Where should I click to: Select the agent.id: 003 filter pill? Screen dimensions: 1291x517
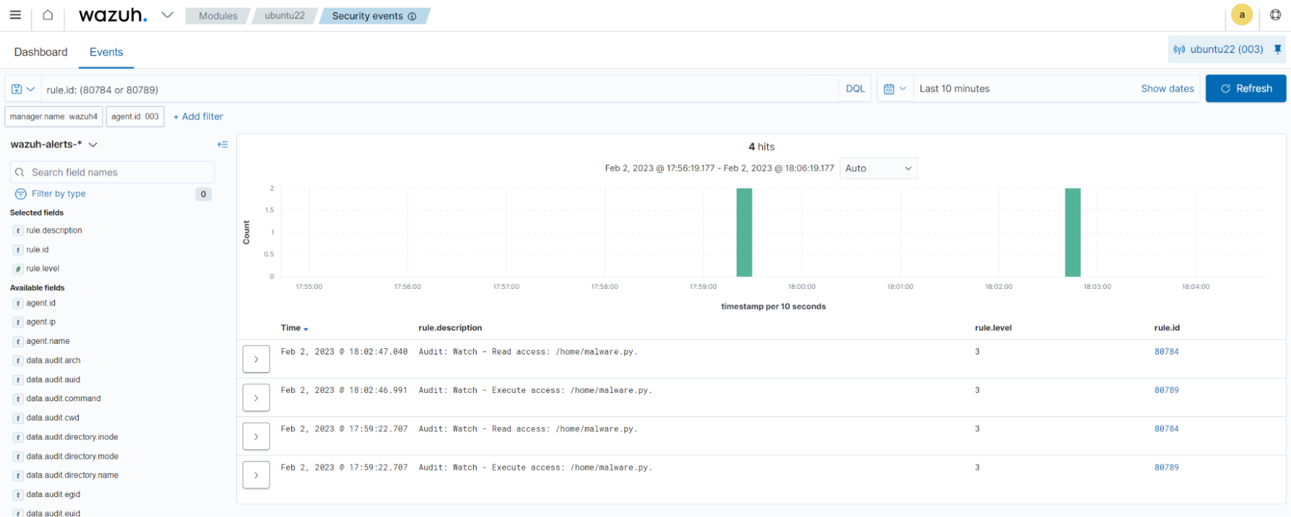coord(135,116)
